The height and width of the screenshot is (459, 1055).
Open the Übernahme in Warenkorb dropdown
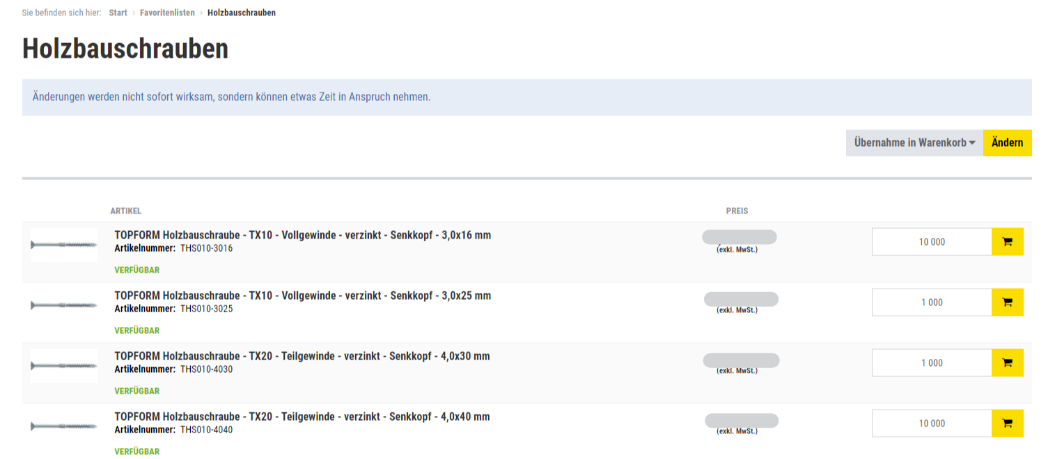coord(914,143)
